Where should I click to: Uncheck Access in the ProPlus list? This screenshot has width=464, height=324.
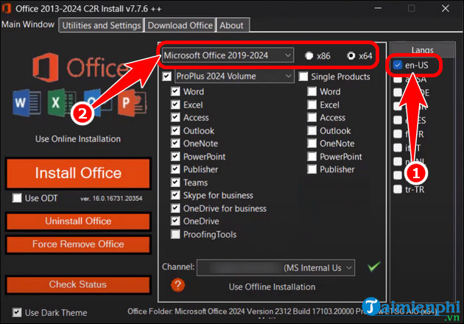point(175,118)
